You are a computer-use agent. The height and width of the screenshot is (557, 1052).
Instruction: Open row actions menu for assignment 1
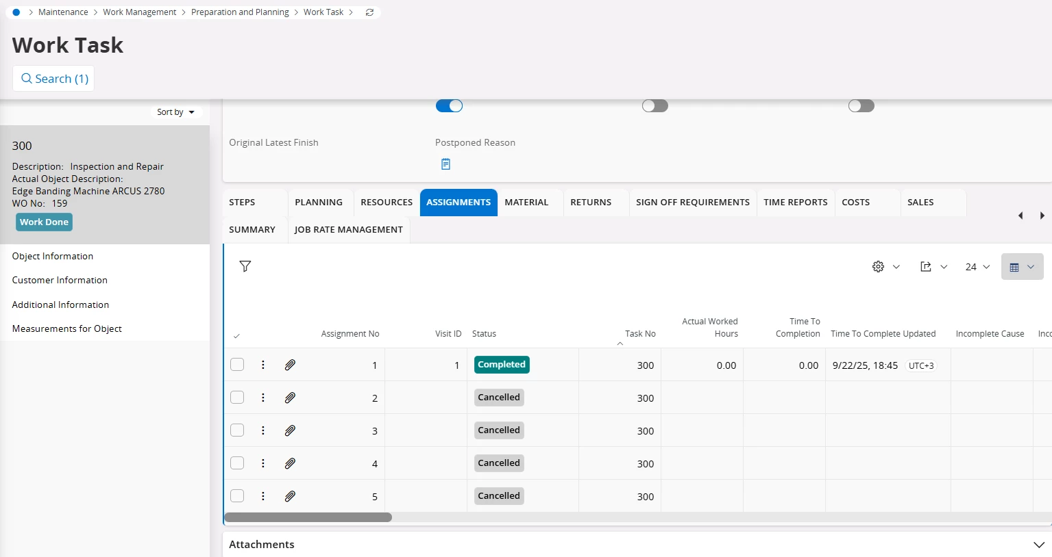(x=263, y=365)
